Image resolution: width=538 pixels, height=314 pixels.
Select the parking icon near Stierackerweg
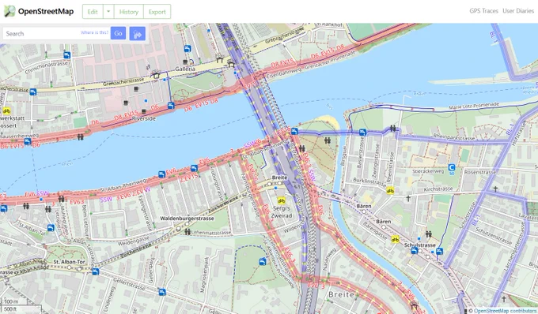(x=452, y=167)
